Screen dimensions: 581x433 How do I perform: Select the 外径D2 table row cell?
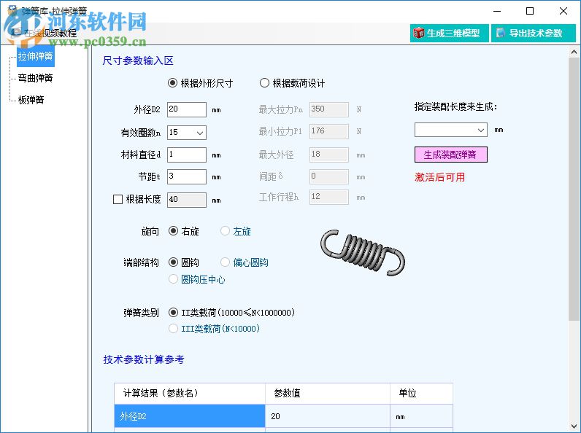[189, 416]
